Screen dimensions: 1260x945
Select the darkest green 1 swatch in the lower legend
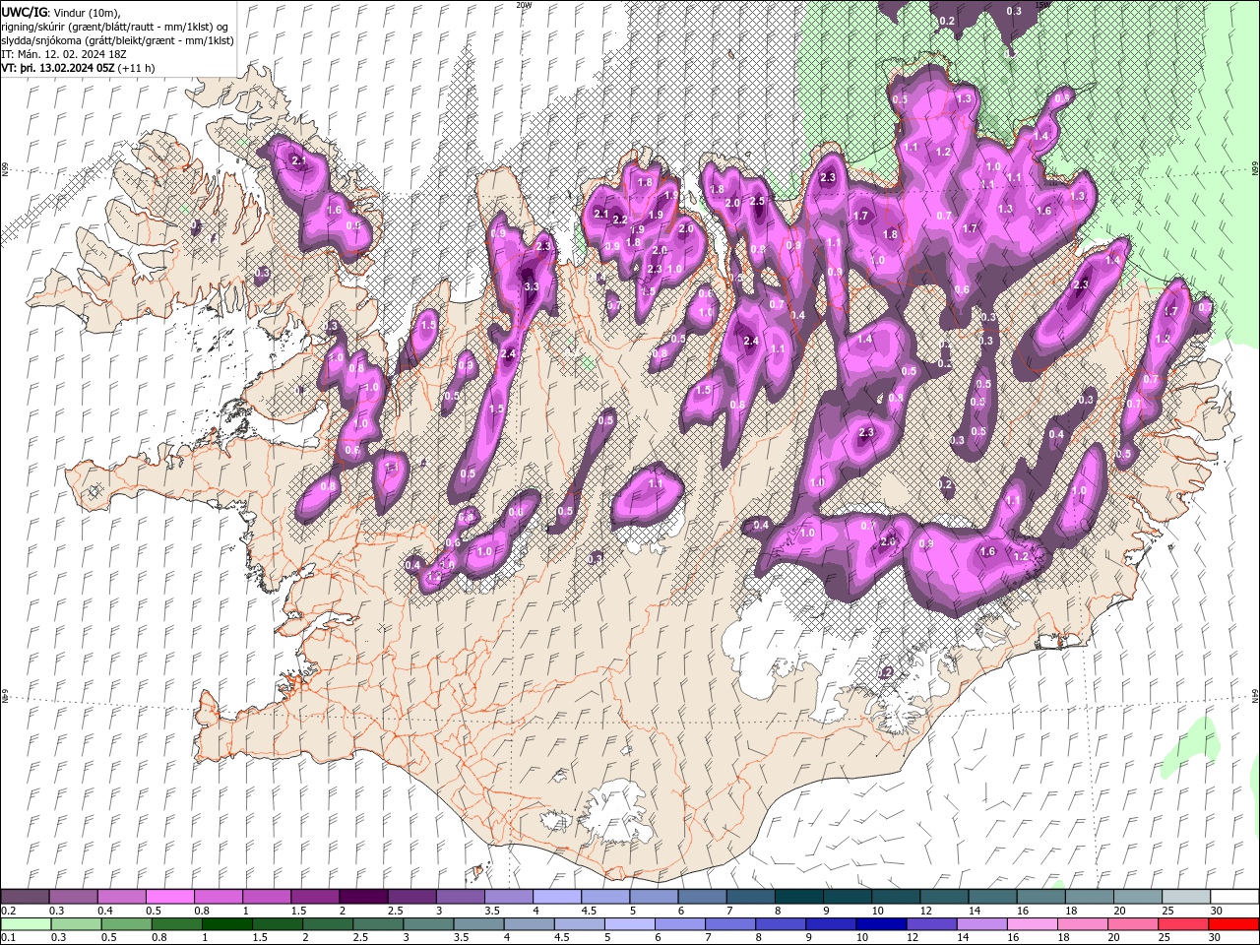(x=226, y=924)
